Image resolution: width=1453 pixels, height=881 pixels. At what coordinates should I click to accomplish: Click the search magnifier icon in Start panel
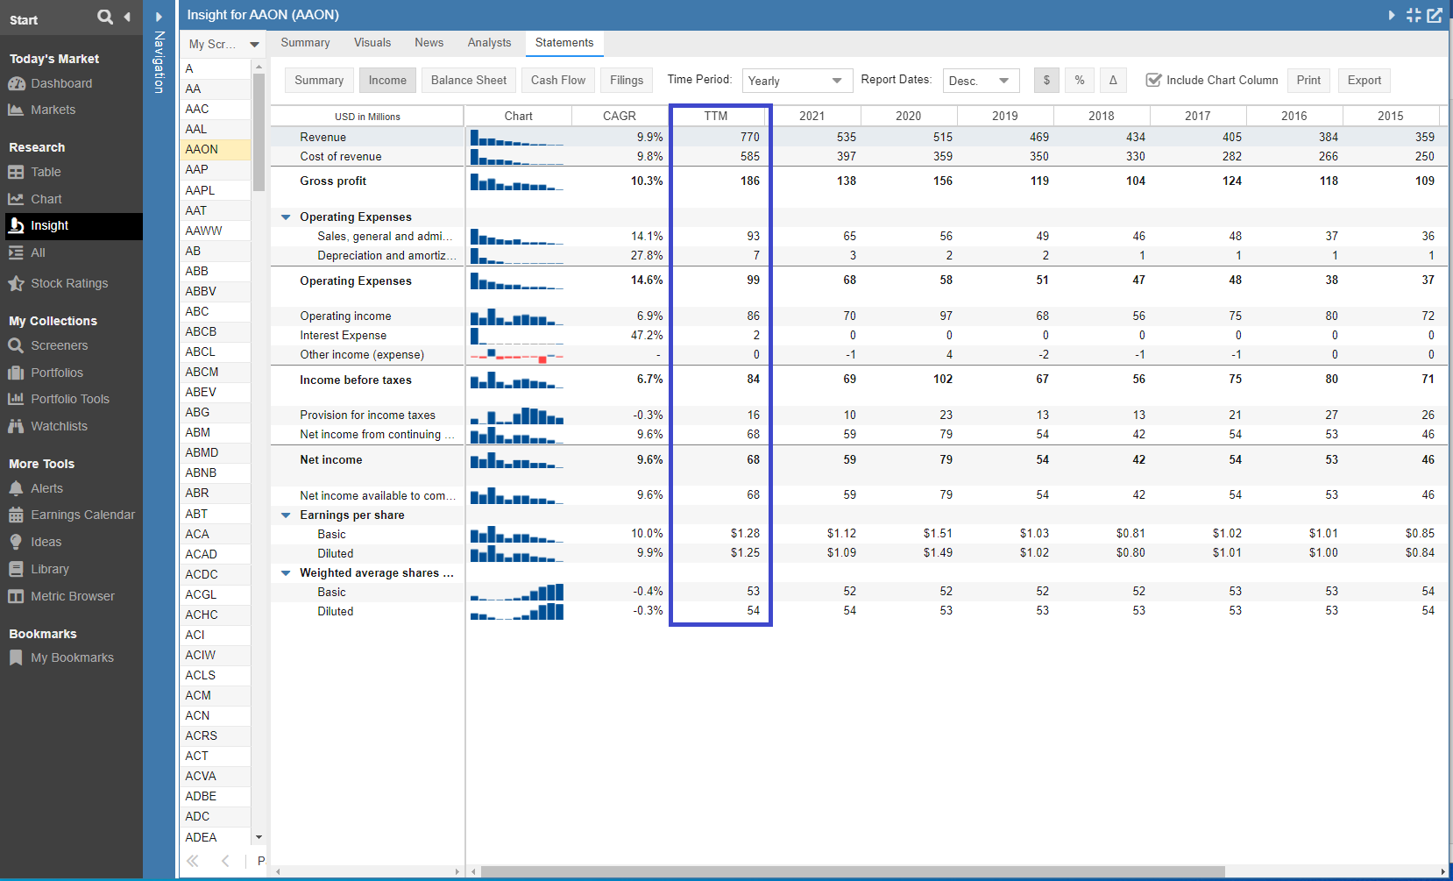tap(105, 17)
